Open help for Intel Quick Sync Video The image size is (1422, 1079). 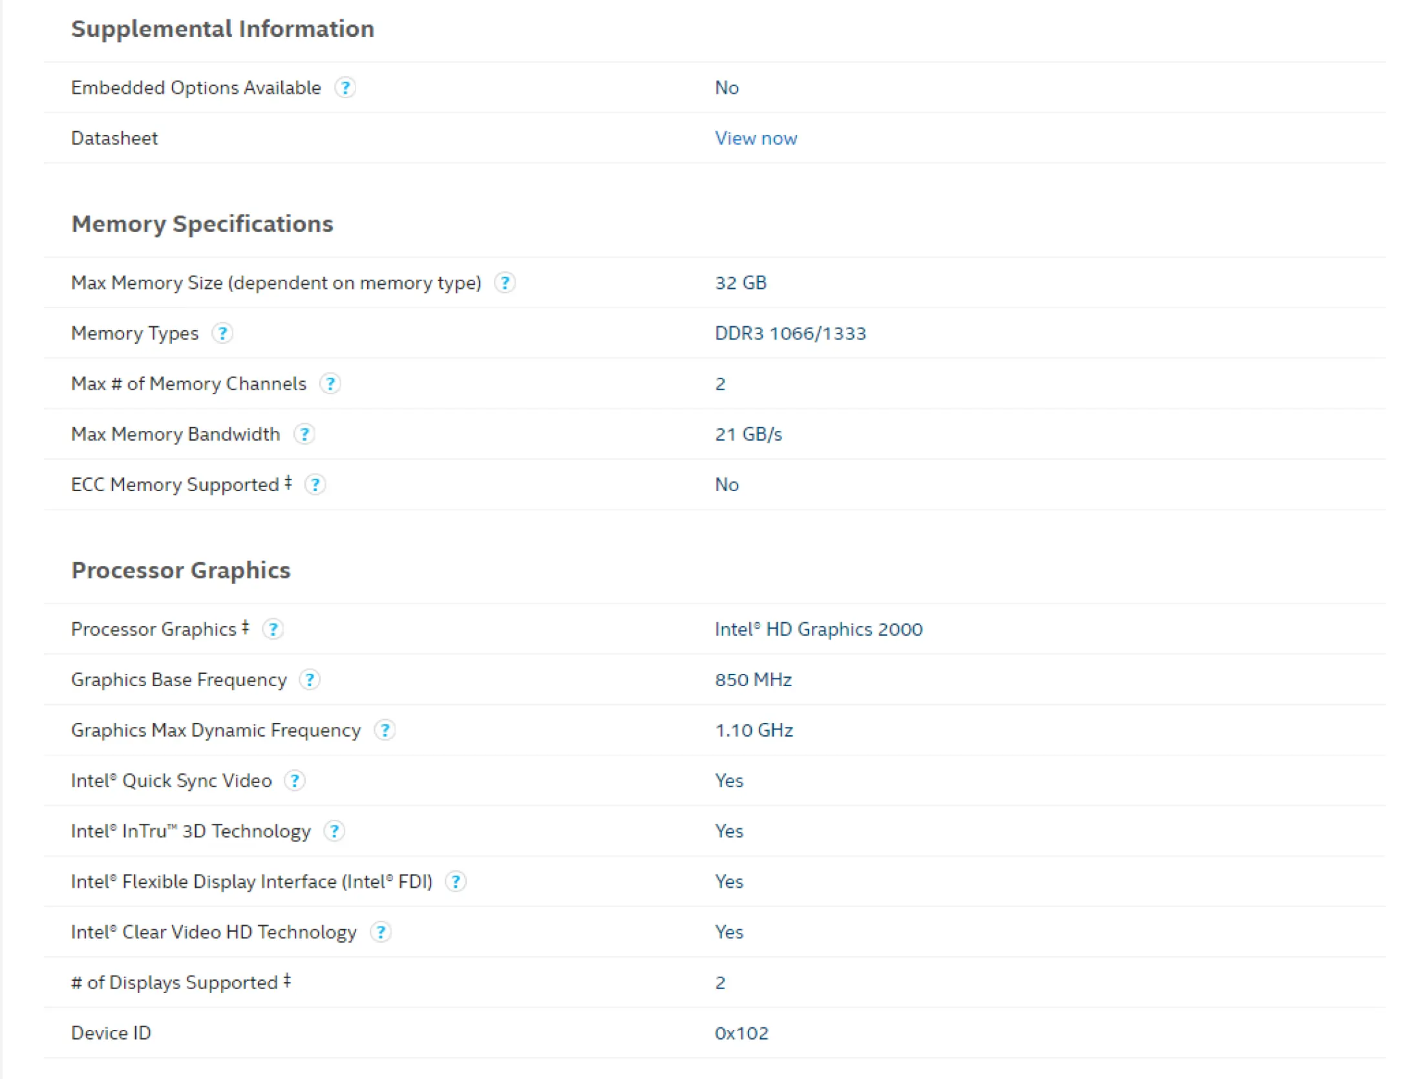click(295, 780)
